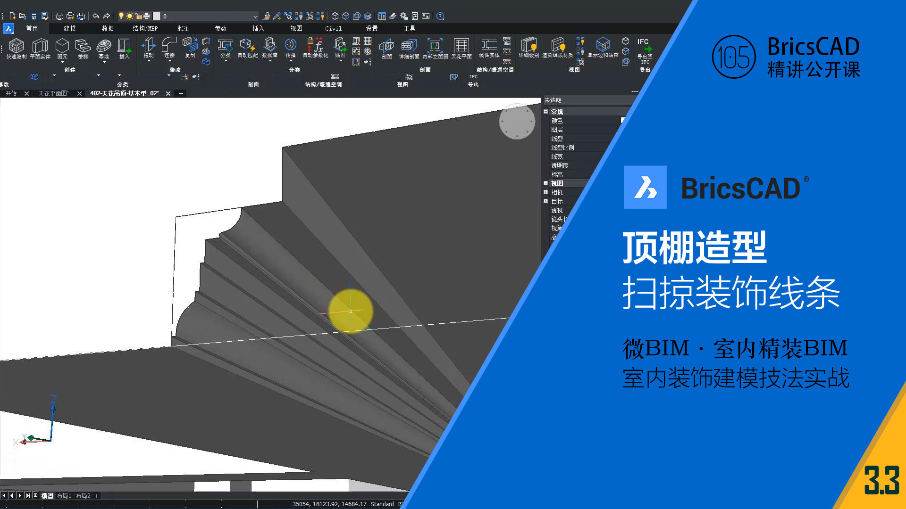This screenshot has width=906, height=509.
Task: Expand the 相机 camera property group
Action: point(546,192)
